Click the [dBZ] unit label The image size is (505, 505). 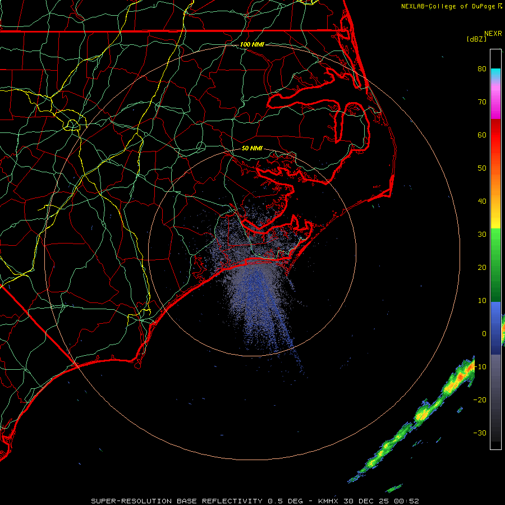coord(476,39)
